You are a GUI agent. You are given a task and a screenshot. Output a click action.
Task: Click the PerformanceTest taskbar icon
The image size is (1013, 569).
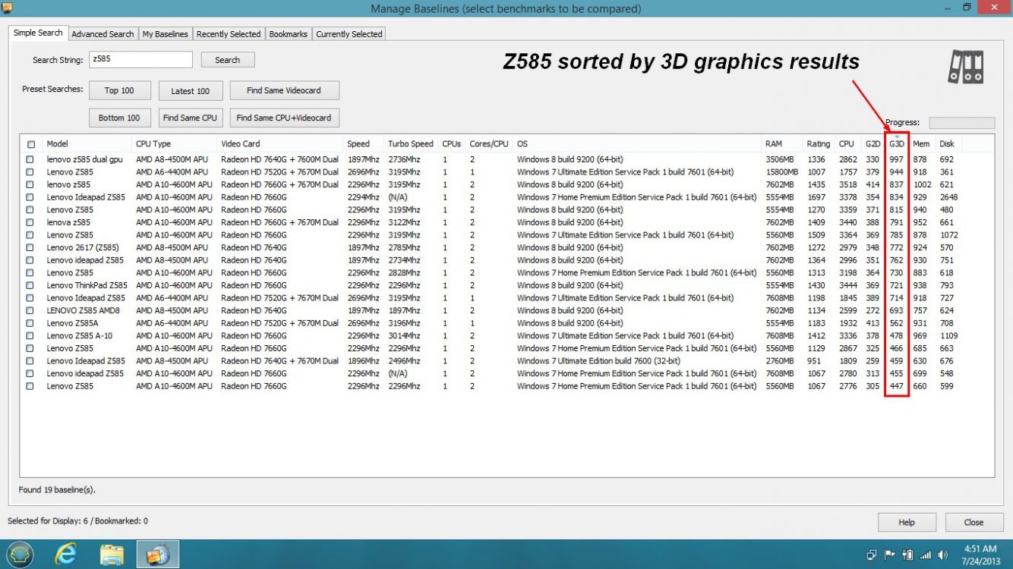158,554
